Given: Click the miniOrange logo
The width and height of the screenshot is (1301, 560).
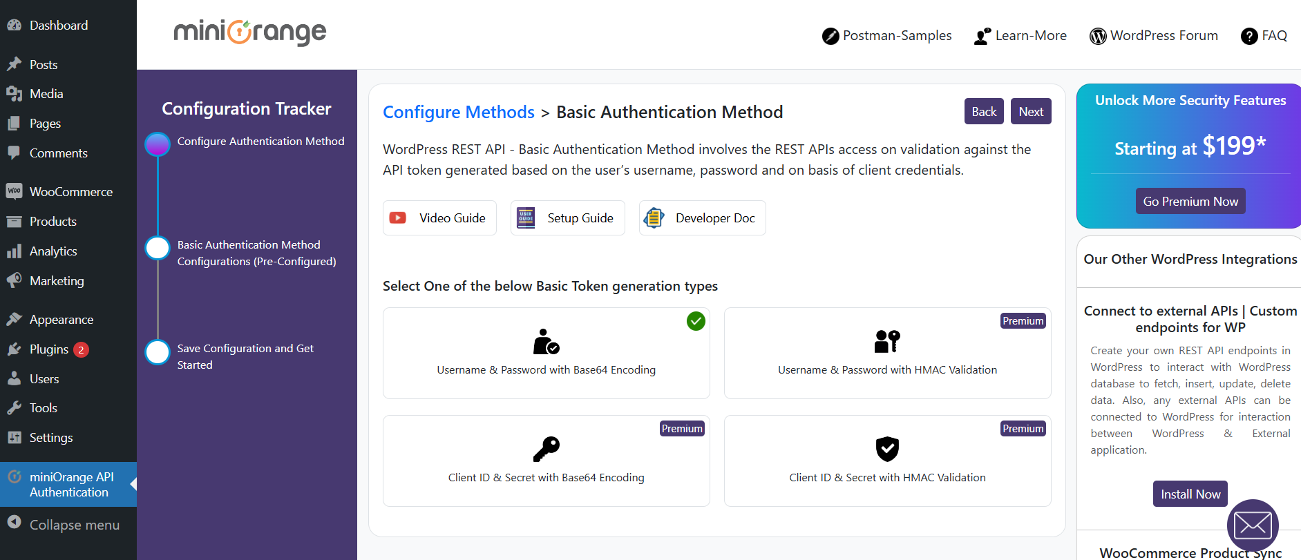Looking at the screenshot, I should [x=249, y=32].
